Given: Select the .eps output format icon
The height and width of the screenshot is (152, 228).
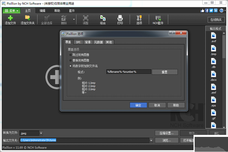Looking at the screenshot, I should (x=213, y=100).
